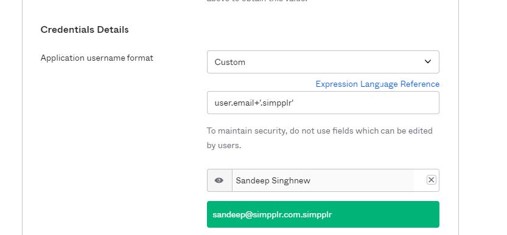Focus the user.email+'.simpplr' expression field
This screenshot has height=235, width=507.
point(323,103)
